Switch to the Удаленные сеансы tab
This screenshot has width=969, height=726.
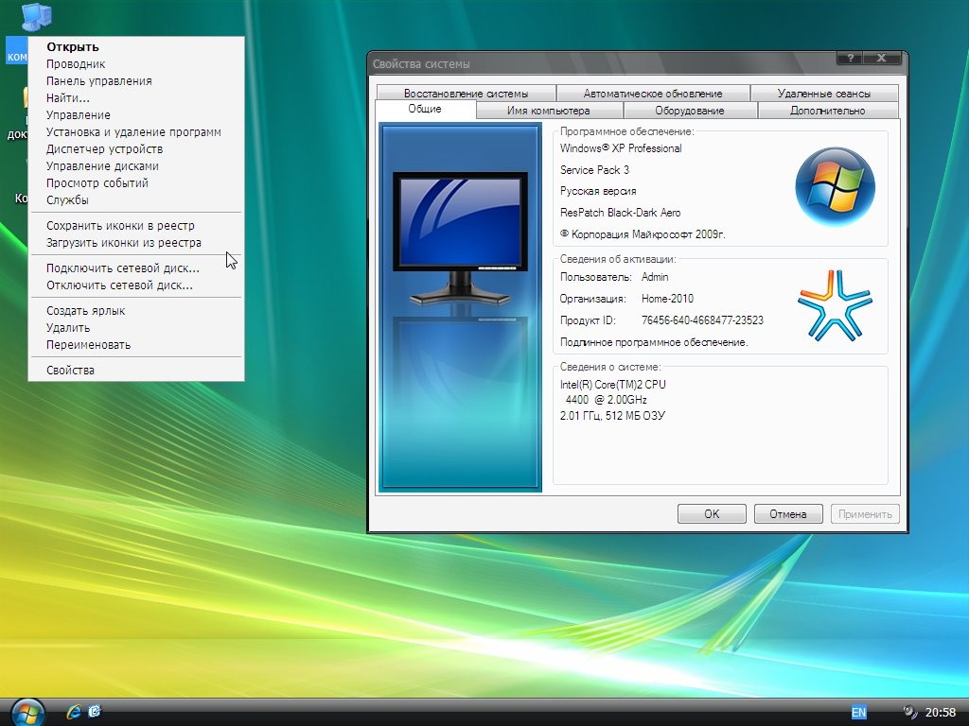(824, 94)
